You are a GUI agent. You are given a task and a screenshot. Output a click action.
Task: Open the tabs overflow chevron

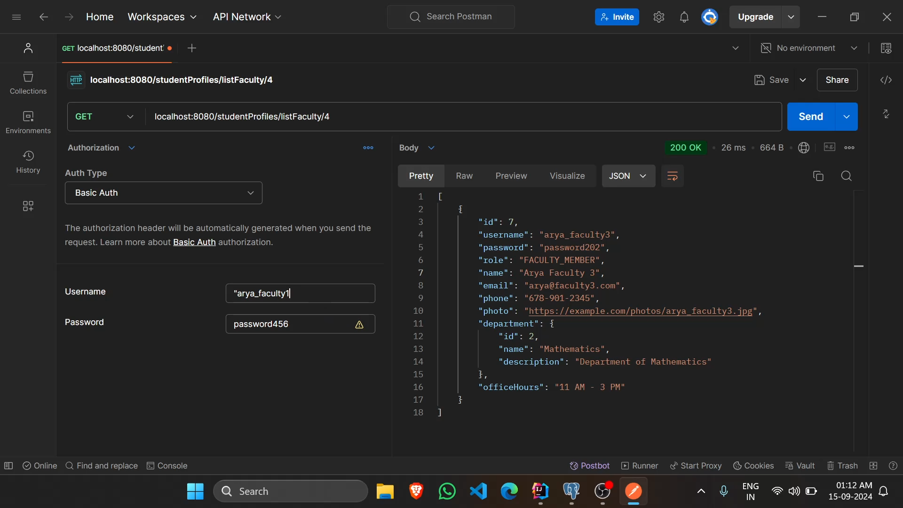(736, 48)
